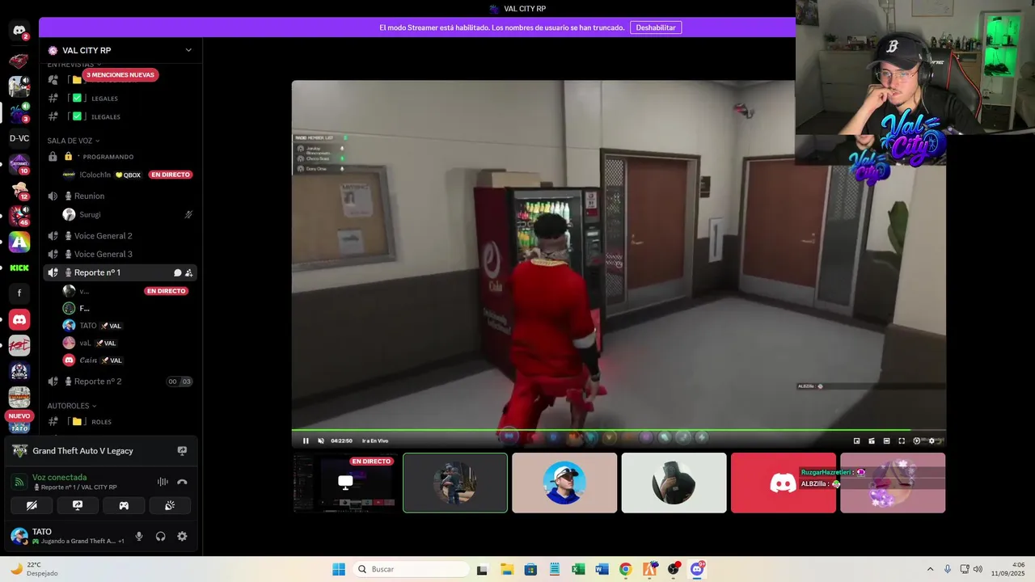The width and height of the screenshot is (1035, 582).
Task: Open File Explorer from the taskbar
Action: 506,569
